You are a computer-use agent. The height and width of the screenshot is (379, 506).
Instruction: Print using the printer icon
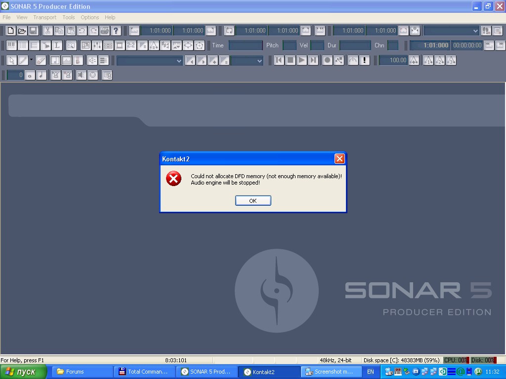coord(105,31)
